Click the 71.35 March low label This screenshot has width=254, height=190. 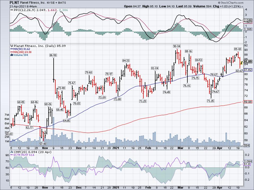pyautogui.click(x=211, y=101)
